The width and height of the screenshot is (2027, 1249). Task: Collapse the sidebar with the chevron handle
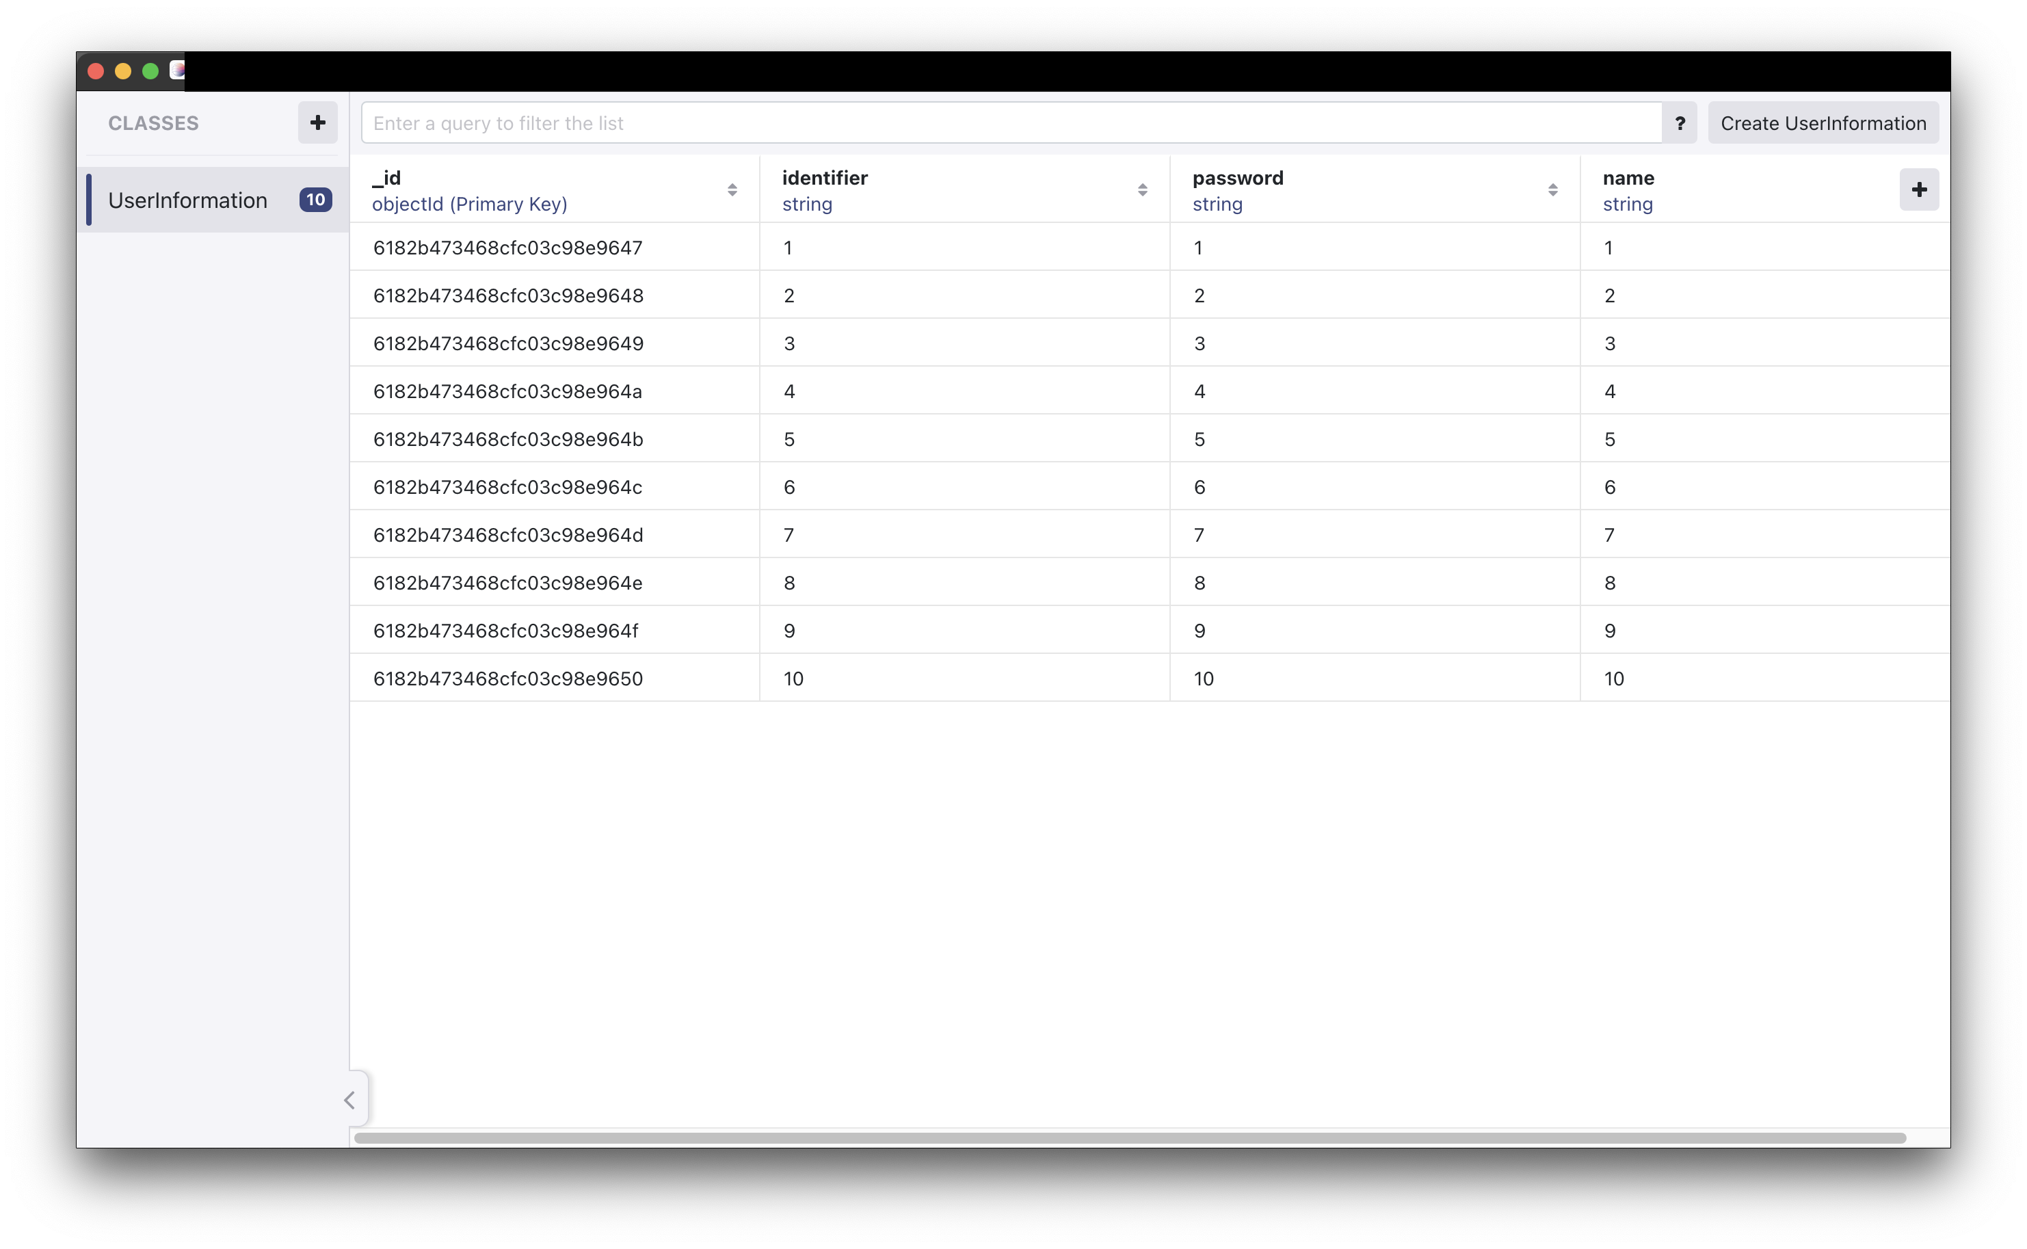pos(350,1099)
